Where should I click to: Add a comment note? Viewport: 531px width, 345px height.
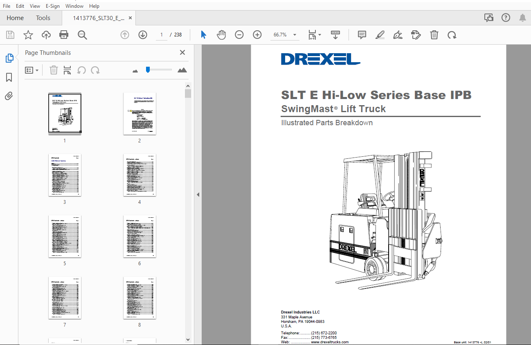pyautogui.click(x=362, y=35)
